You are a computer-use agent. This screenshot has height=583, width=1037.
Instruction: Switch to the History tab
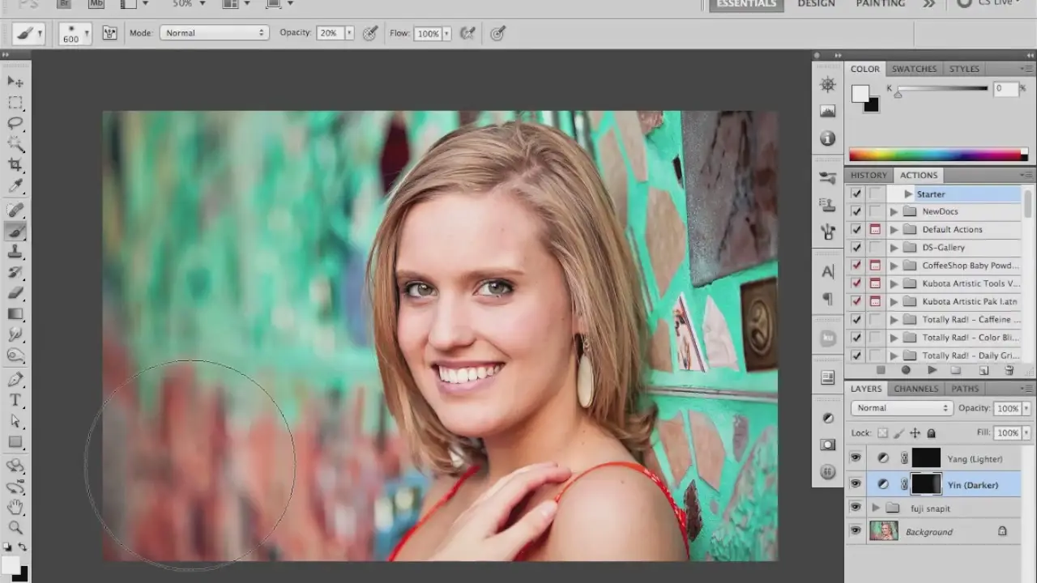tap(868, 175)
